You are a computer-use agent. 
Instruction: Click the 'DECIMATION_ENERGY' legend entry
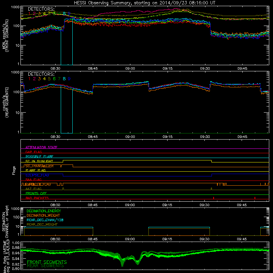[x=44, y=211]
